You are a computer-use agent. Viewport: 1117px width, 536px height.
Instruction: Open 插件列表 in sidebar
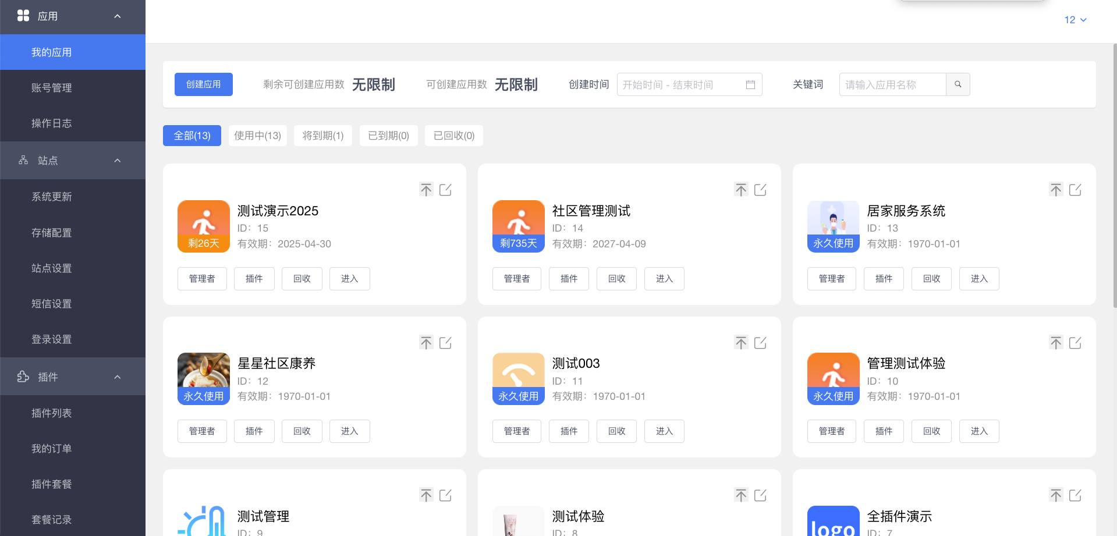pos(73,413)
